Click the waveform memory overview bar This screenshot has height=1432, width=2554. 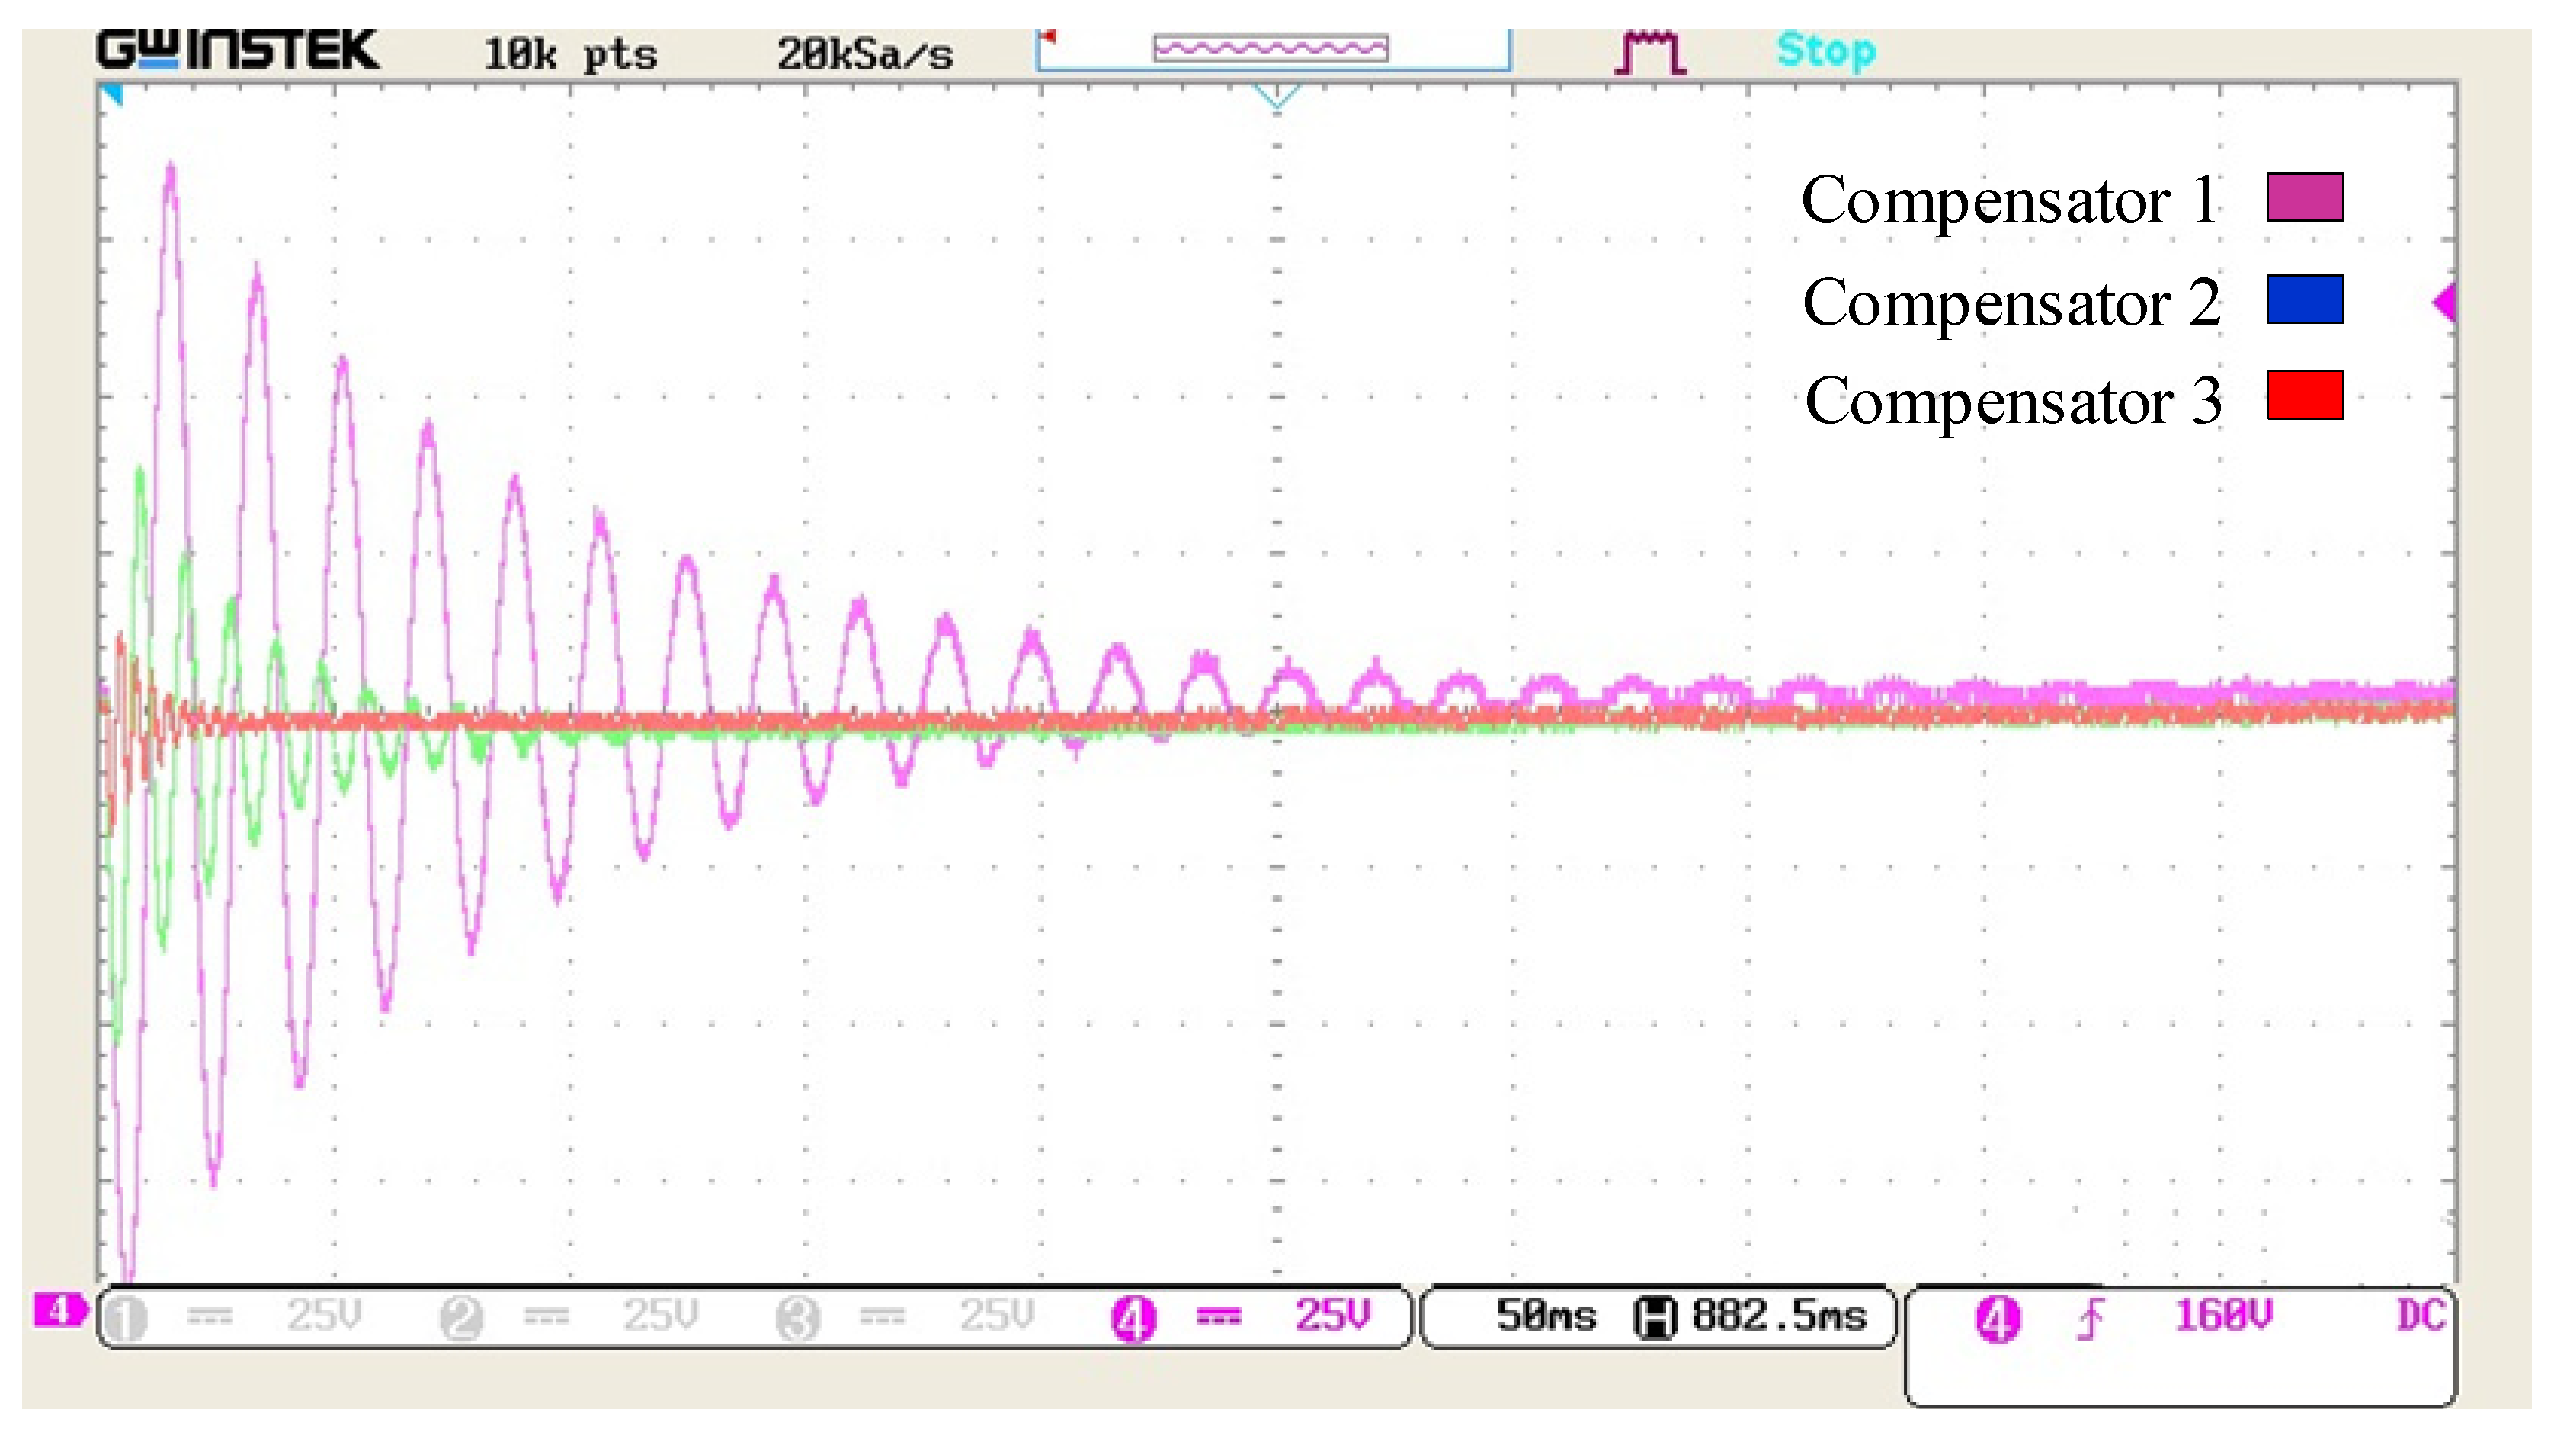pyautogui.click(x=1271, y=49)
